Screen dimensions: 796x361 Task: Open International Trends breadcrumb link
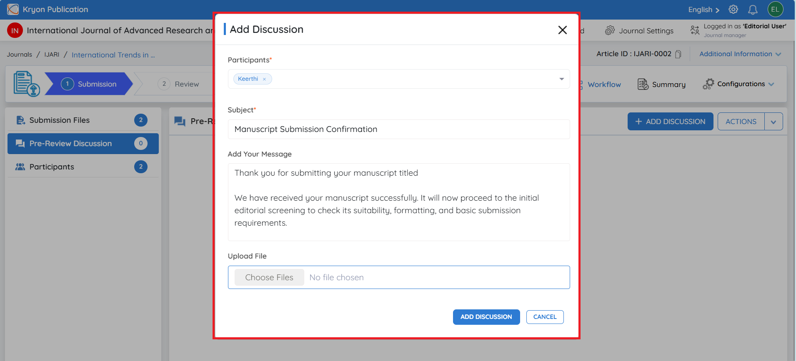(x=113, y=55)
